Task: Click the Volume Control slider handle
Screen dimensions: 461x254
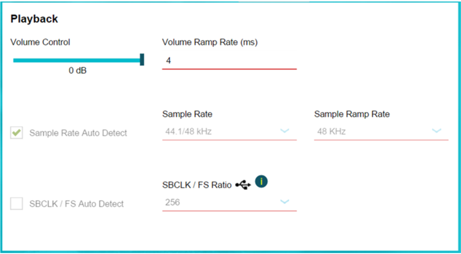Action: pos(142,59)
